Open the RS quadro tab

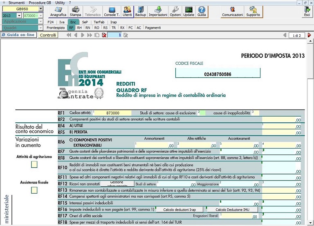tap(105, 28)
